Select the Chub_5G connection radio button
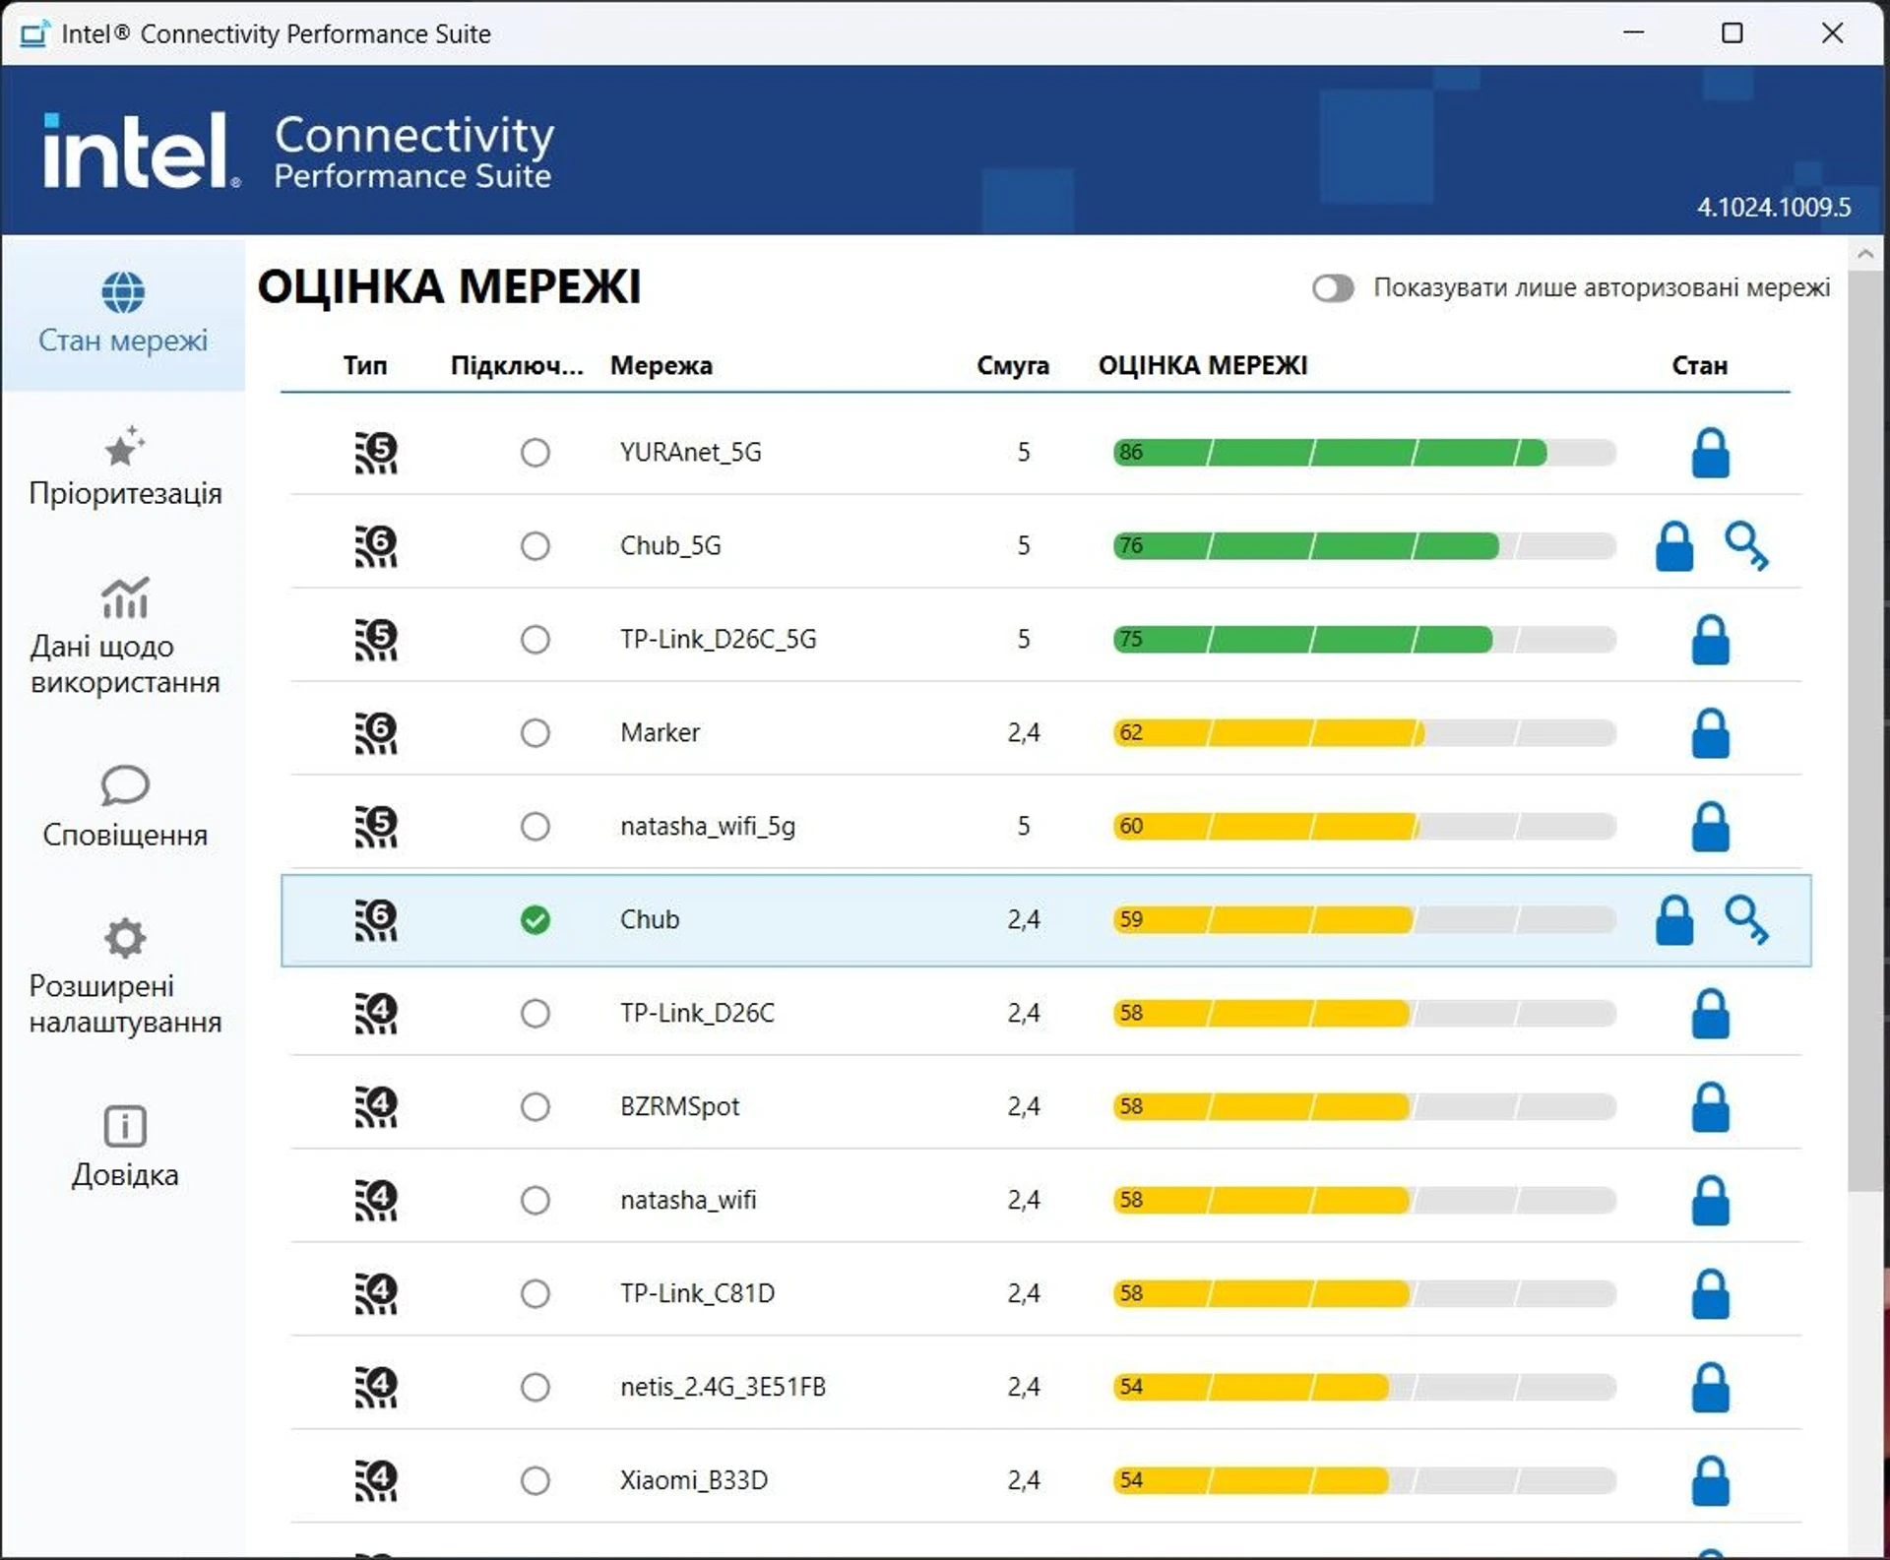Screen dimensions: 1890x1560 [x=535, y=546]
